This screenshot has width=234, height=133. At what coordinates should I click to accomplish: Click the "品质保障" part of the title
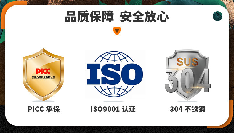tap(89, 17)
